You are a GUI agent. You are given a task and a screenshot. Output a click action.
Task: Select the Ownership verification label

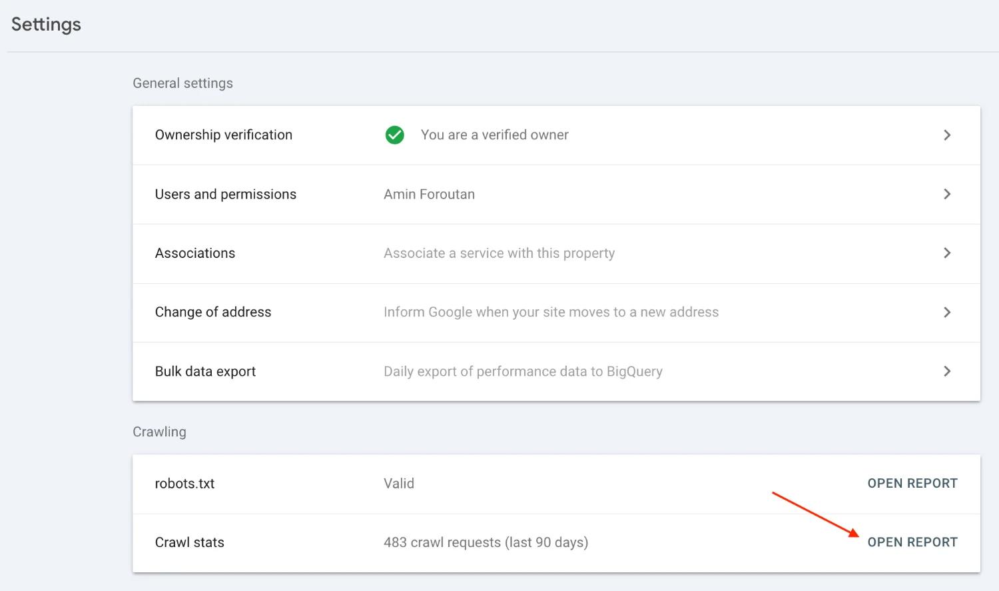click(223, 135)
